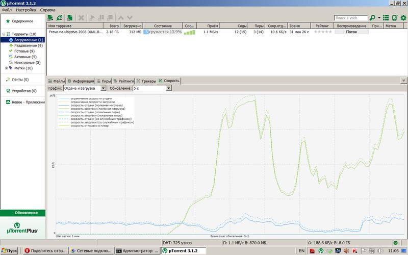Switch to the Рейтинги tab
408x255 pixels.
click(x=123, y=81)
